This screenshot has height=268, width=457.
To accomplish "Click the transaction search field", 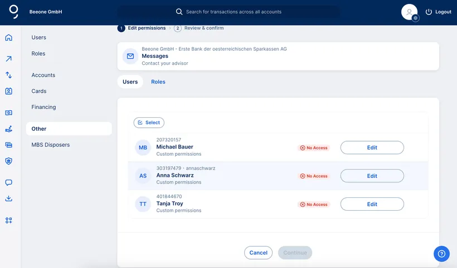I will pos(229,12).
